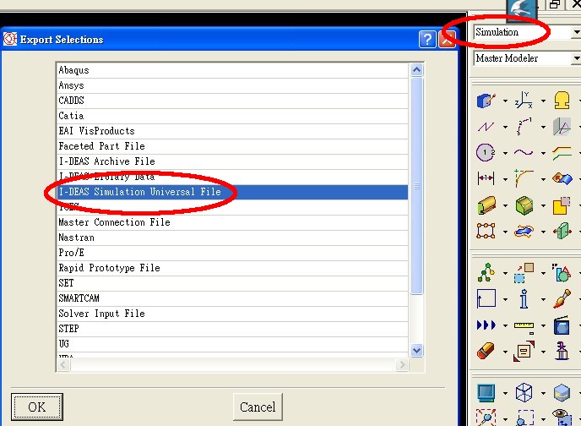Click the coordinate system axes icon
The height and width of the screenshot is (426, 581).
click(524, 100)
